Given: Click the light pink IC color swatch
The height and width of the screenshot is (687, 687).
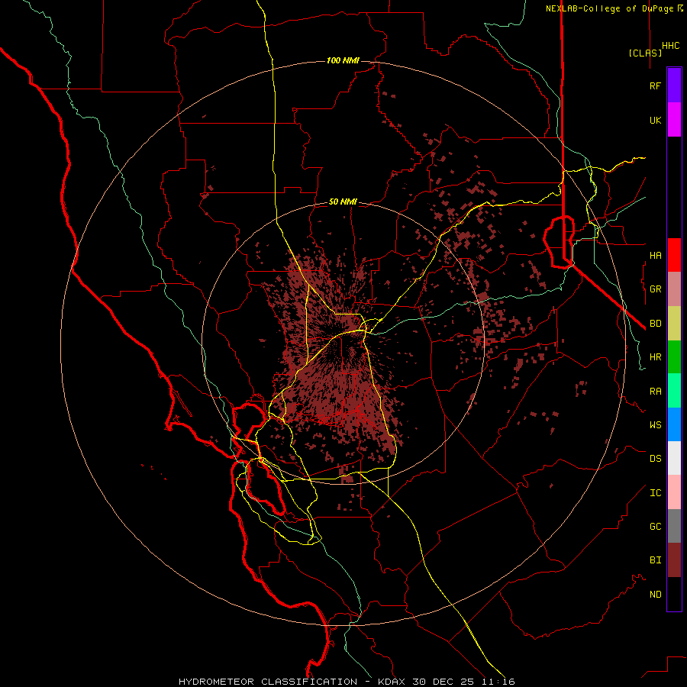Looking at the screenshot, I should 674,492.
